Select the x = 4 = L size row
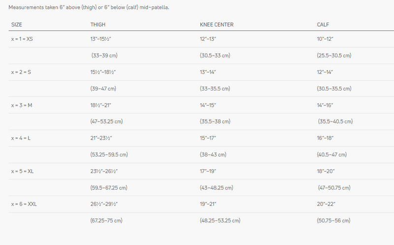This screenshot has height=245, width=394. coord(201,138)
